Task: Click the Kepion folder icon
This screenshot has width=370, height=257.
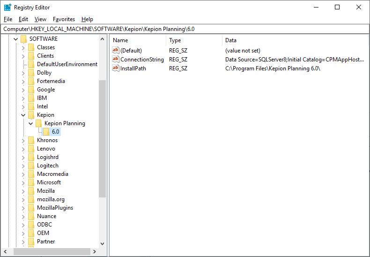Action: click(31, 115)
